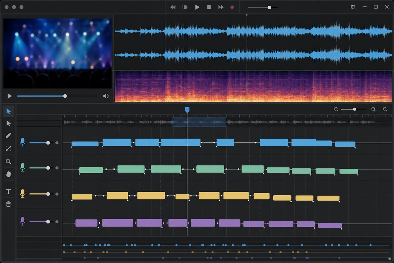Click the purple track microphone icon
The image size is (394, 263).
pyautogui.click(x=23, y=221)
